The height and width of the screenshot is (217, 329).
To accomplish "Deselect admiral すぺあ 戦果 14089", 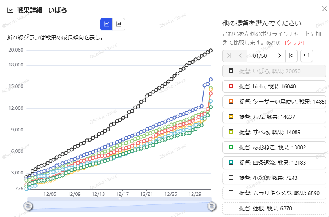I will 274,132.
